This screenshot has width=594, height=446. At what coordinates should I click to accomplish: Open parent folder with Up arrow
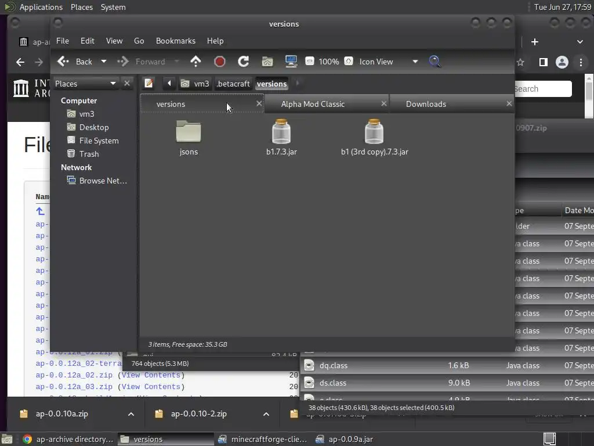coord(195,62)
